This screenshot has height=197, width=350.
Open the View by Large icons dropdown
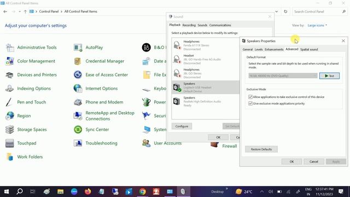tap(317, 26)
